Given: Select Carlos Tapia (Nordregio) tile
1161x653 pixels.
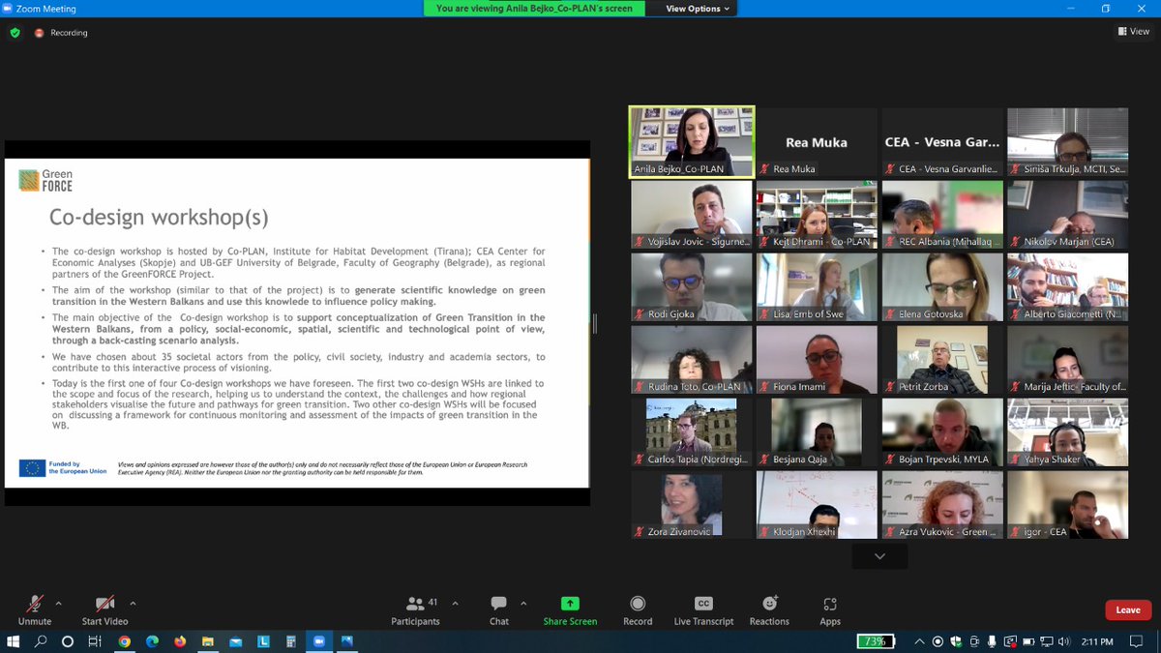Looking at the screenshot, I should (x=692, y=432).
